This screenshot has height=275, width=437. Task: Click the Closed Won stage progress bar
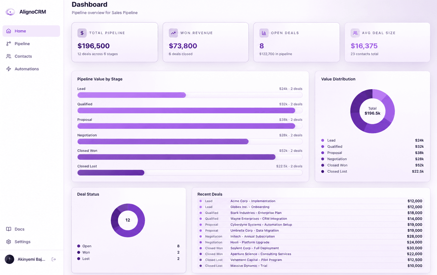(190, 157)
